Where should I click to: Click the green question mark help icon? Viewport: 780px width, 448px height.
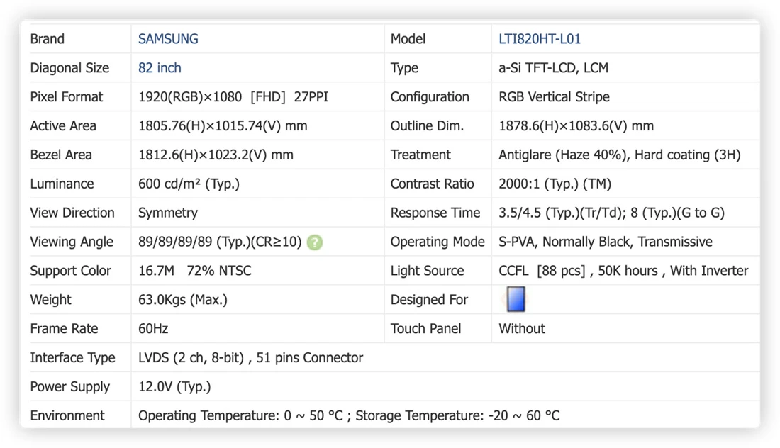(314, 242)
